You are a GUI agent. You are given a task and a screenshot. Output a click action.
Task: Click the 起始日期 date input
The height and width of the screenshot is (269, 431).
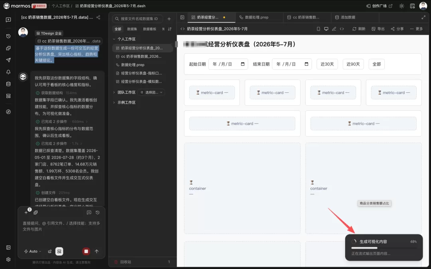click(x=228, y=64)
